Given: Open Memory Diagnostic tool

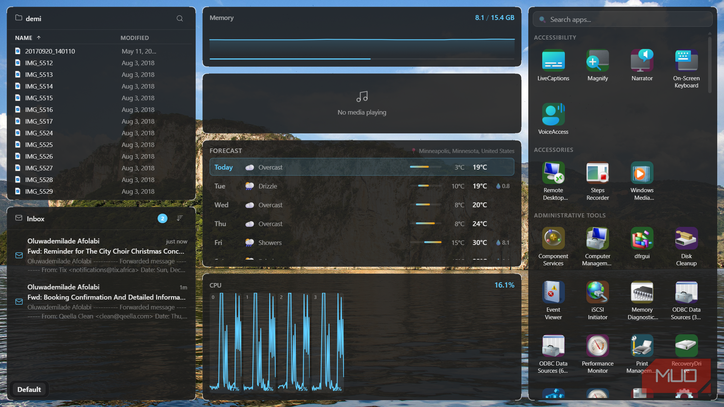Looking at the screenshot, I should tap(642, 300).
